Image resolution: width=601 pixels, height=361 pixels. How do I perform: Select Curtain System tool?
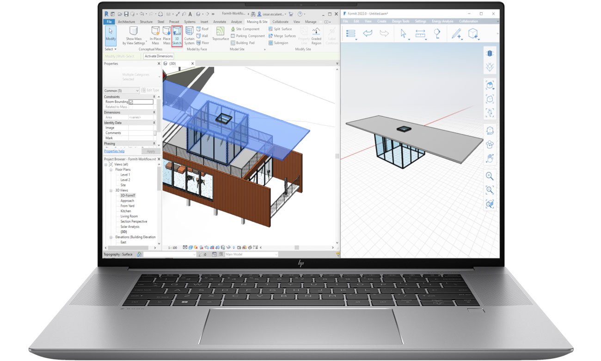(x=190, y=35)
